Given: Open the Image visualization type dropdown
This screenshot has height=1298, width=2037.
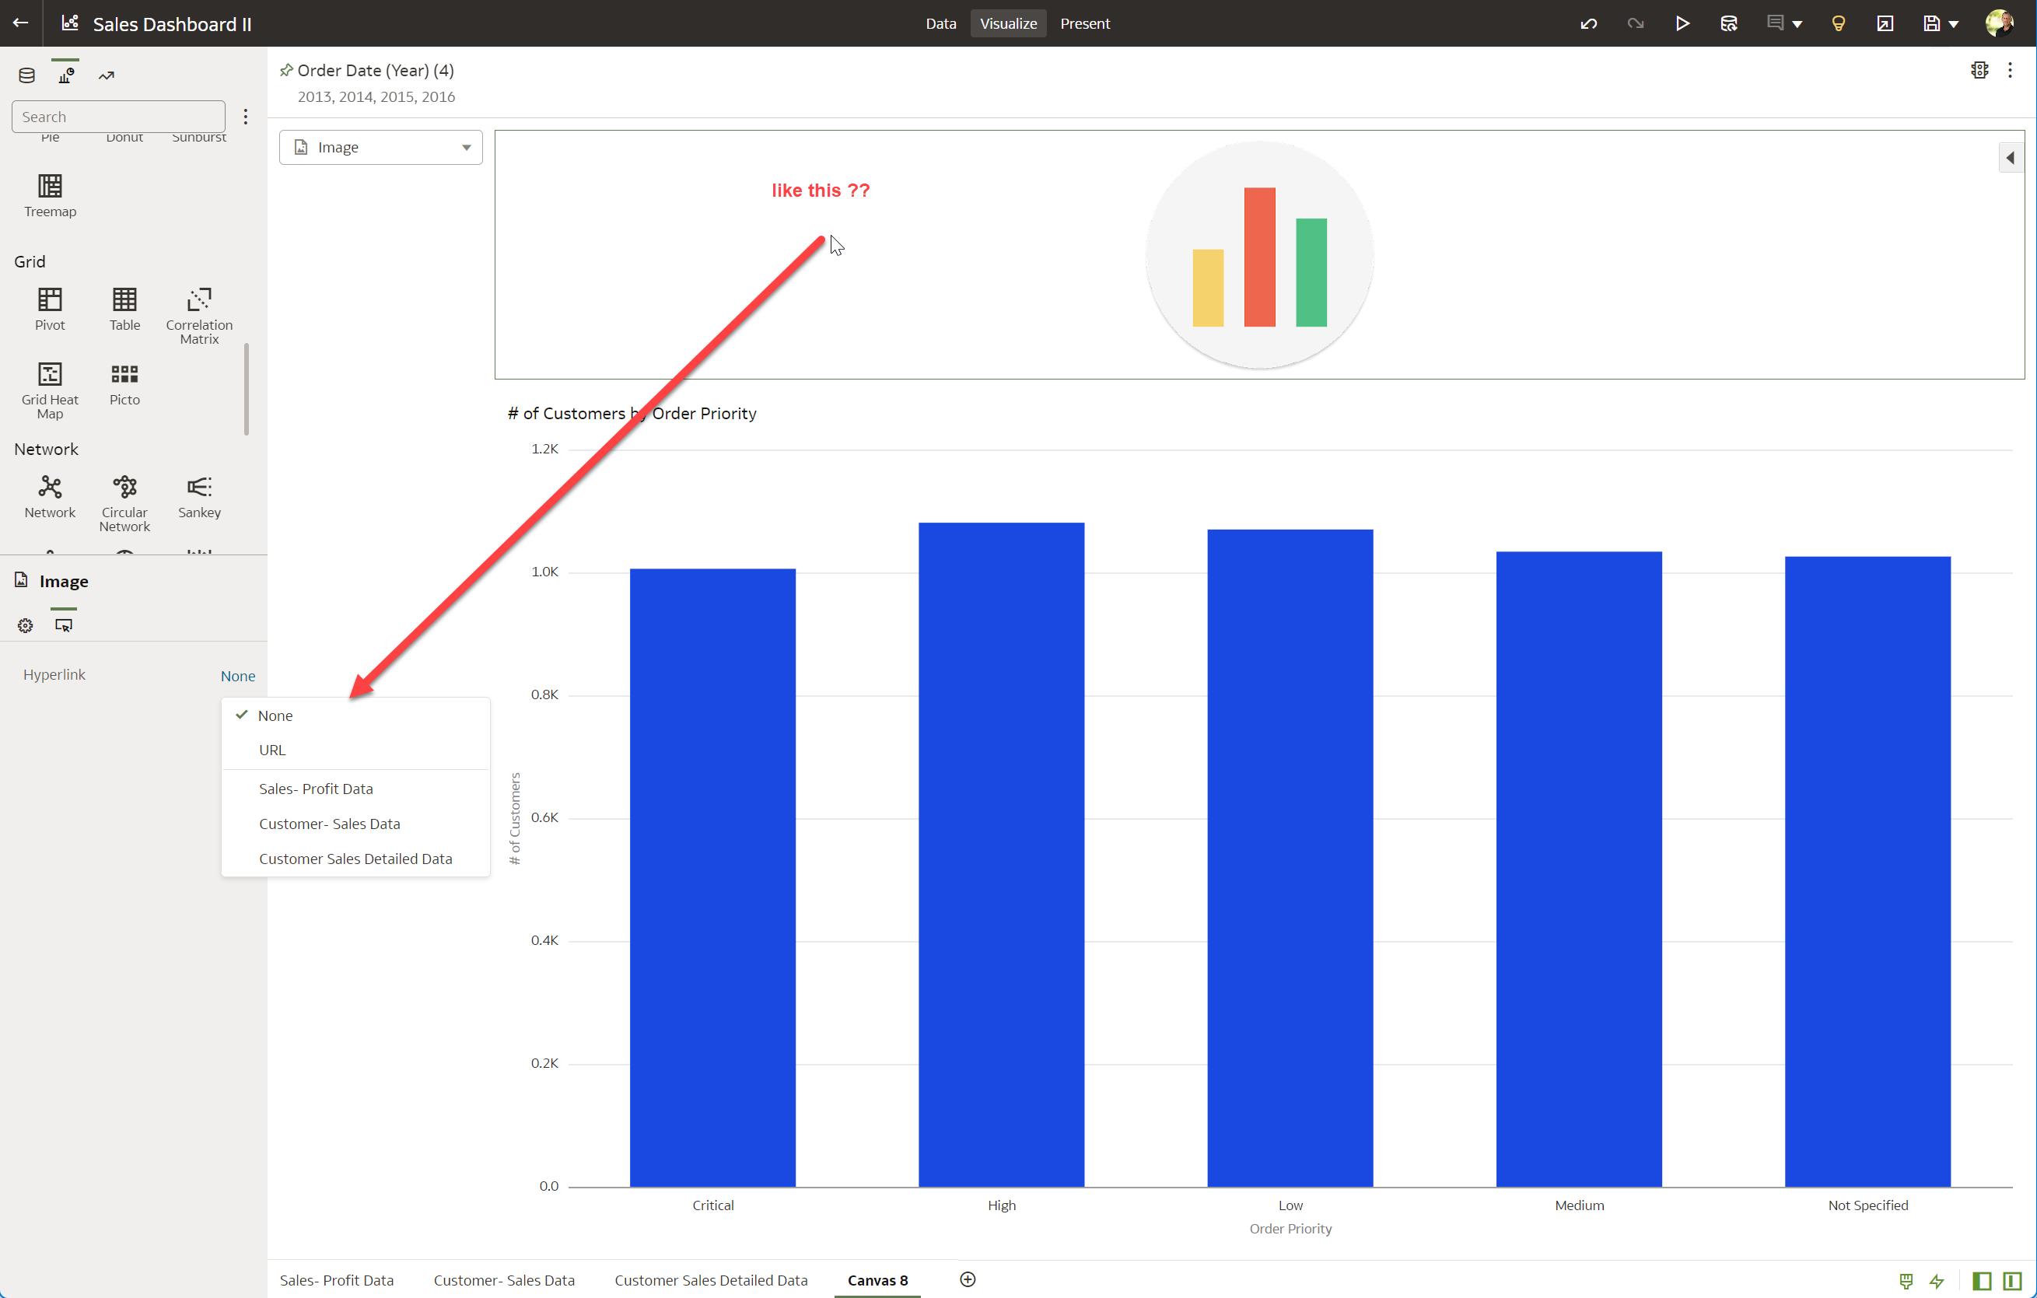Looking at the screenshot, I should pos(380,147).
